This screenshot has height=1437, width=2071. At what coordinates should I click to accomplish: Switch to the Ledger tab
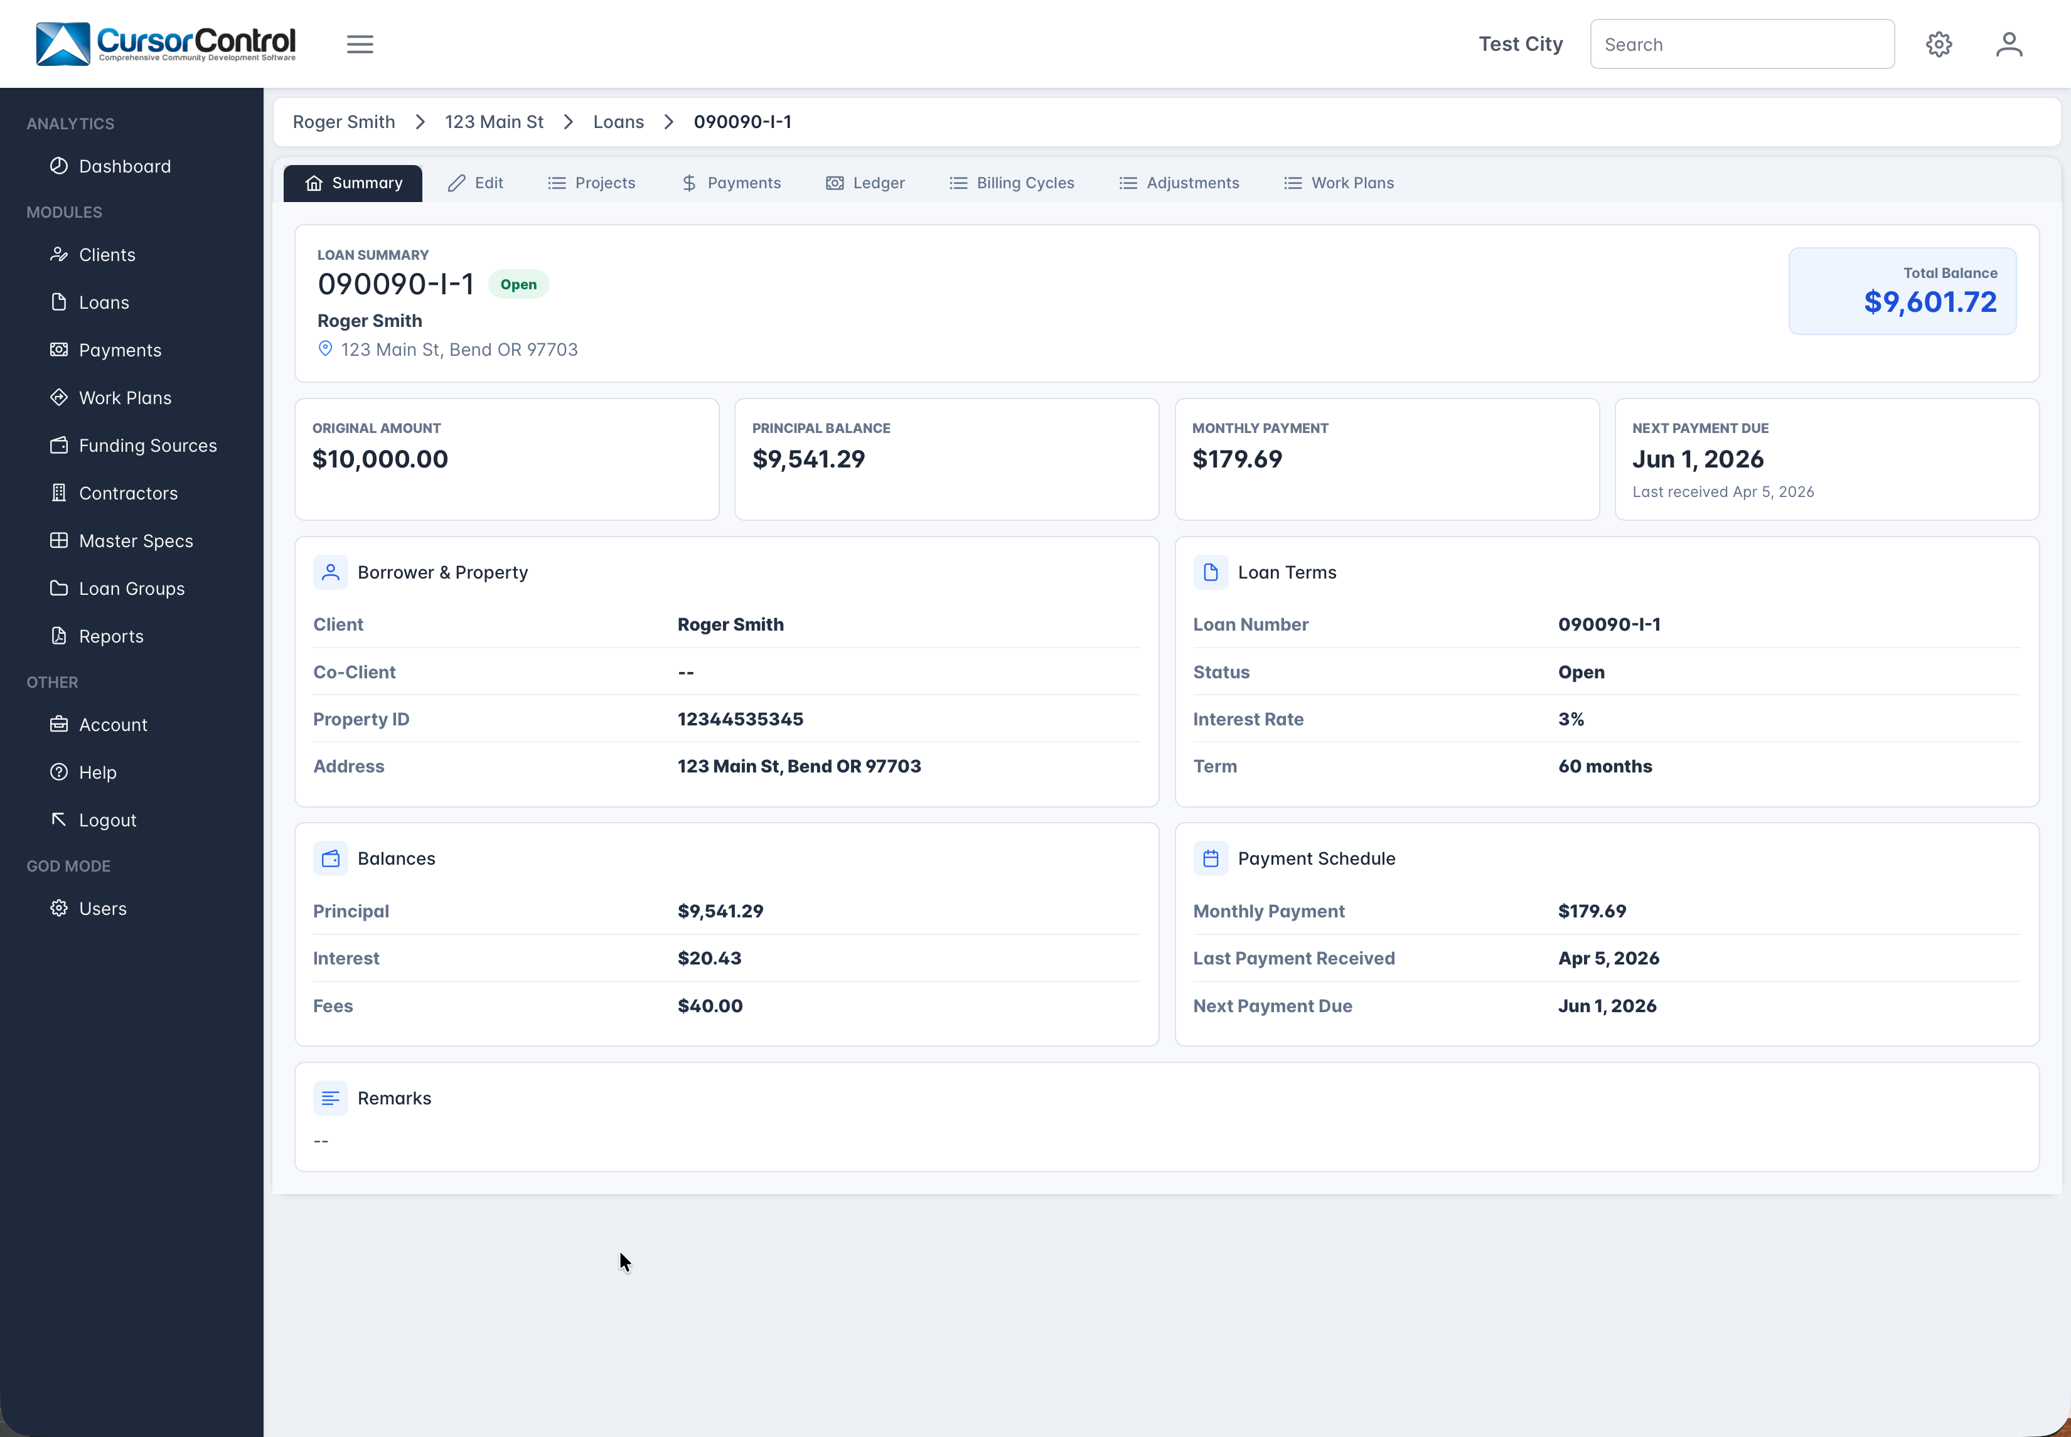(865, 183)
